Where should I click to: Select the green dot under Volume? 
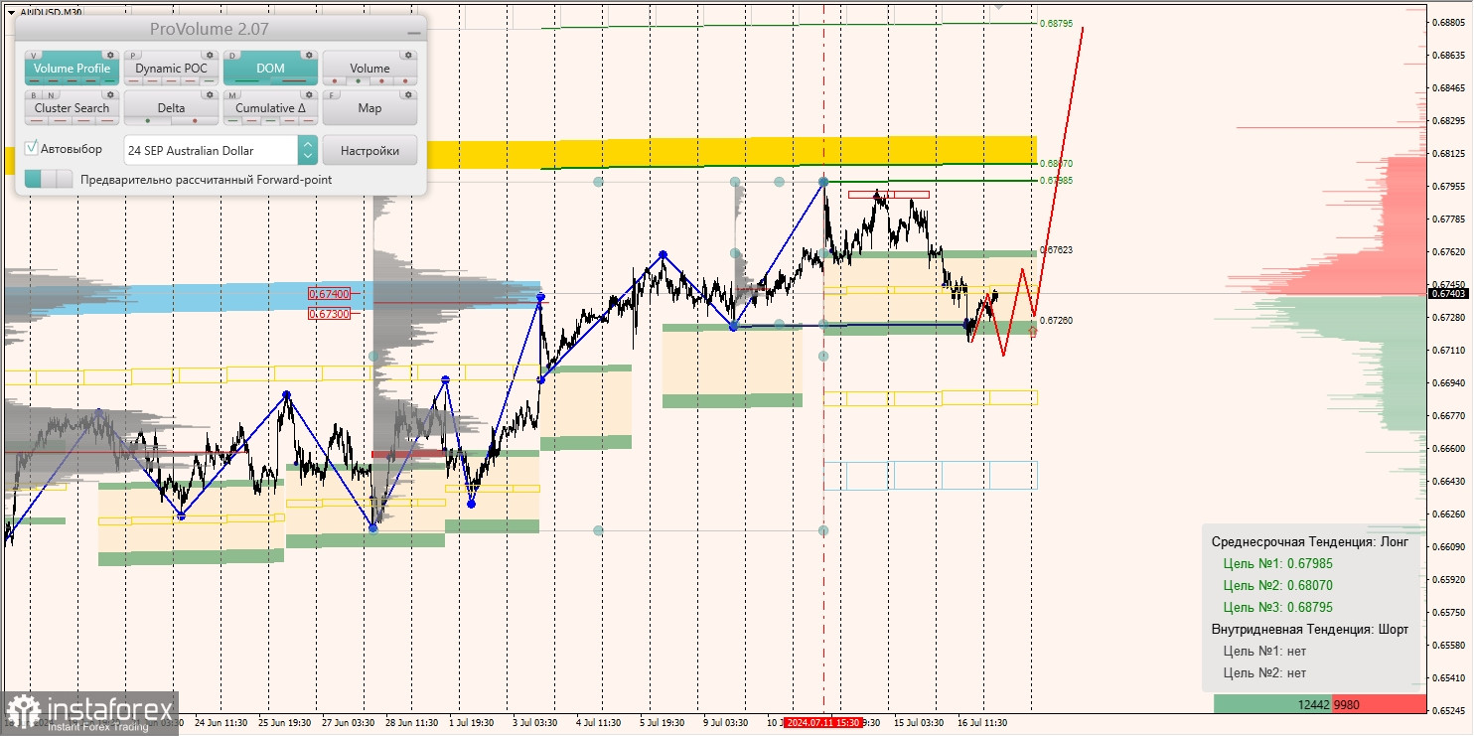(358, 80)
